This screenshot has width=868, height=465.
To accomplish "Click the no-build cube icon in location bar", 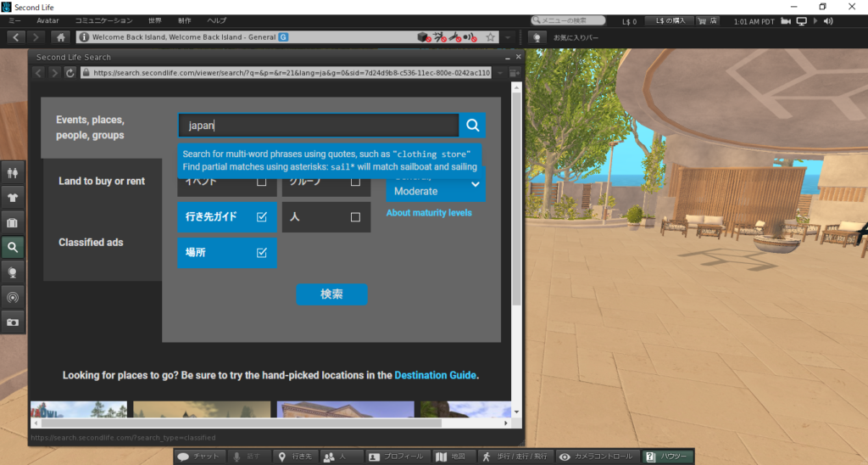I will pyautogui.click(x=424, y=37).
